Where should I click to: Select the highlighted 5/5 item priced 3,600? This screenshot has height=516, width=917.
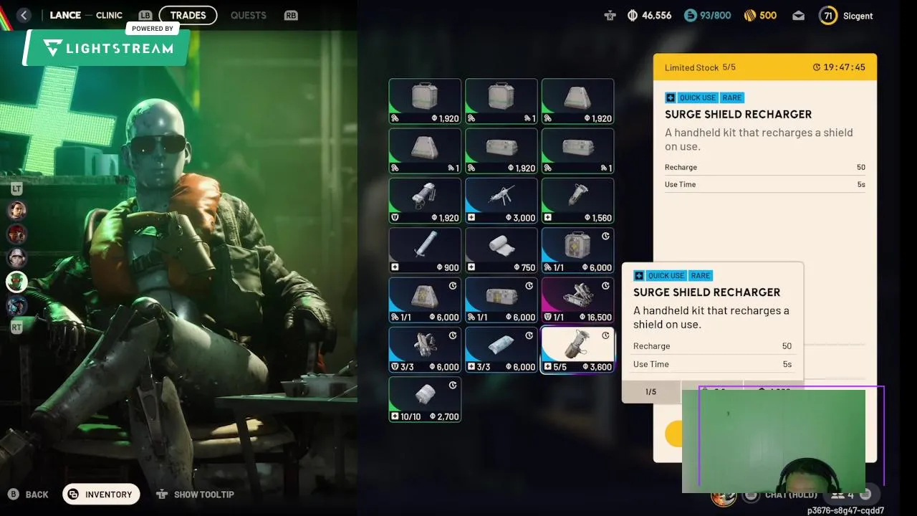577,350
